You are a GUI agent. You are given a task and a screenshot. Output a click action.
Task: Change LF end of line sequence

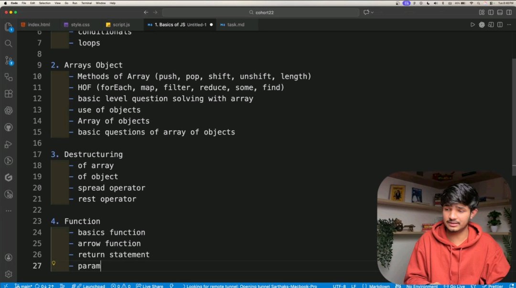coord(354,286)
